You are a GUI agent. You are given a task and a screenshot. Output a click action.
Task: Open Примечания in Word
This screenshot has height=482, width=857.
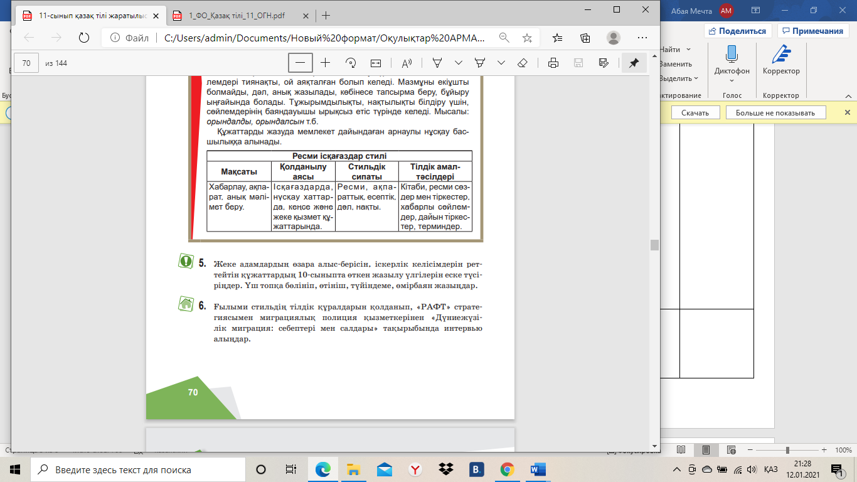tap(812, 31)
